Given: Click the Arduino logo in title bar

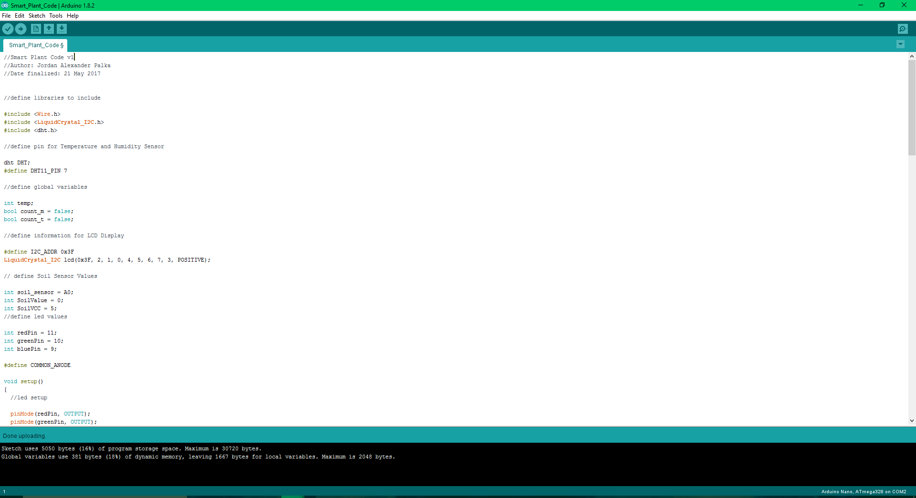Looking at the screenshot, I should tap(5, 5).
